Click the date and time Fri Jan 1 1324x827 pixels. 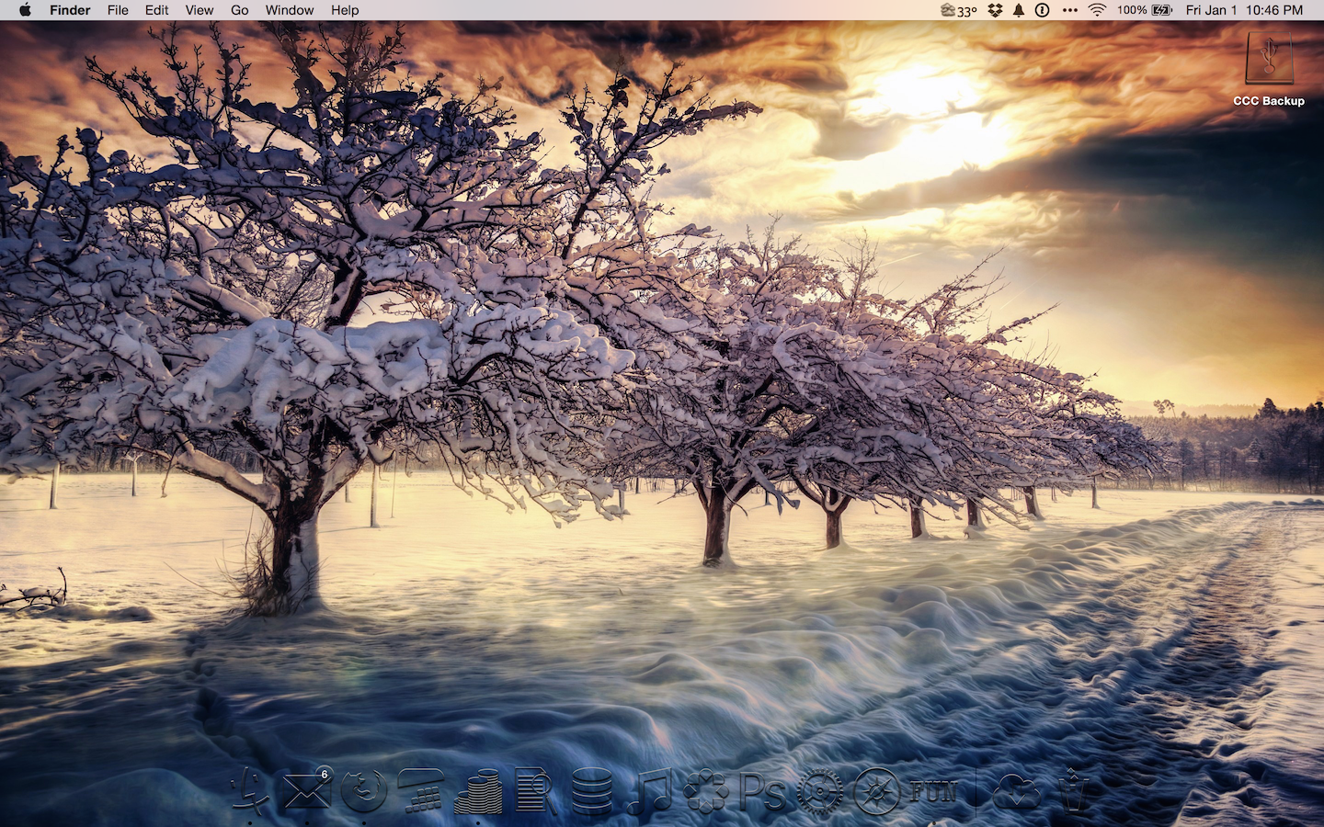click(x=1244, y=10)
